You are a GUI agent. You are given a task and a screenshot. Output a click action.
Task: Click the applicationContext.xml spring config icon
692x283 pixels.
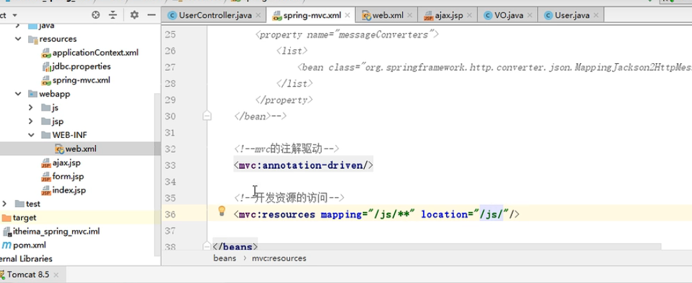46,53
